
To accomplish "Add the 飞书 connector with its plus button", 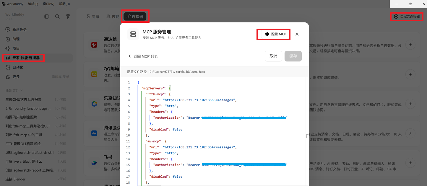I will [410, 163].
